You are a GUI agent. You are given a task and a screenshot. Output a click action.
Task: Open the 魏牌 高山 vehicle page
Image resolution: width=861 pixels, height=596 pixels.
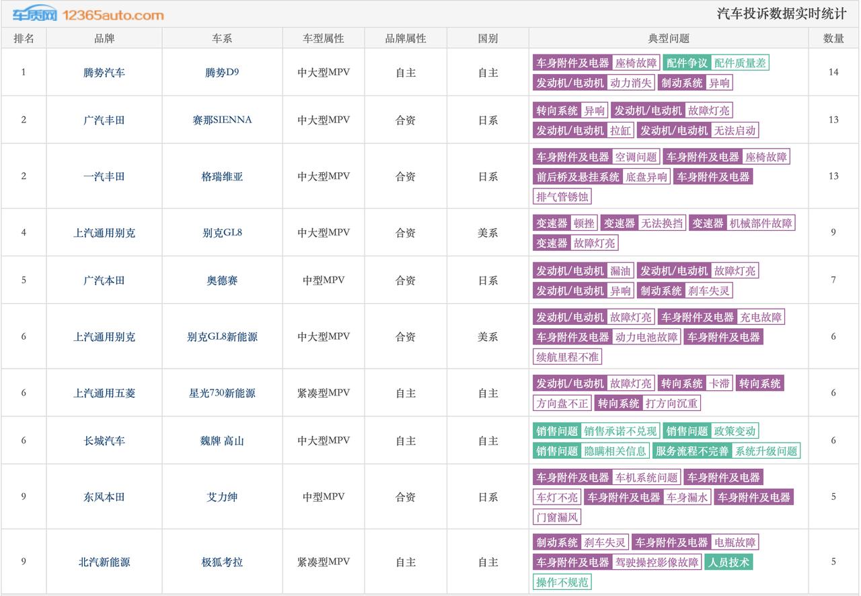click(222, 440)
